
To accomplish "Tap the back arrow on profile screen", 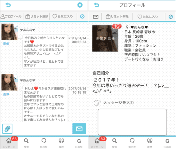I will pyautogui.click(x=96, y=5).
